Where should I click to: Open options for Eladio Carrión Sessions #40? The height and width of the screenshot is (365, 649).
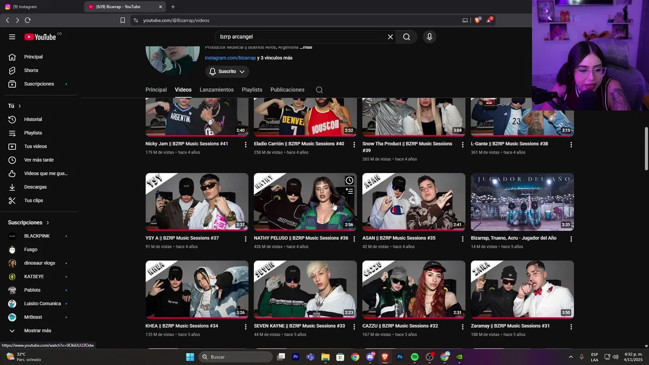pos(354,144)
